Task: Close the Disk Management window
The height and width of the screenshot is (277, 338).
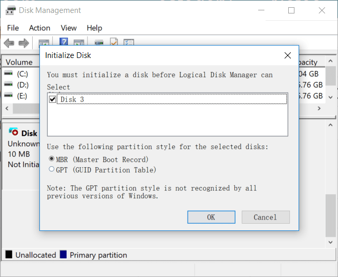Action: tap(322, 10)
